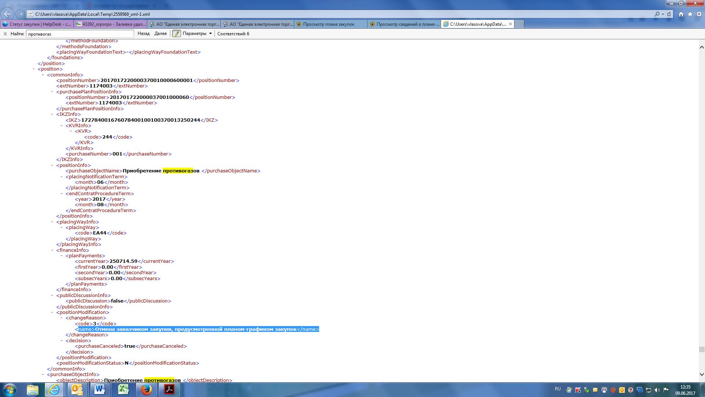Open the Favorites star icon

(690, 14)
